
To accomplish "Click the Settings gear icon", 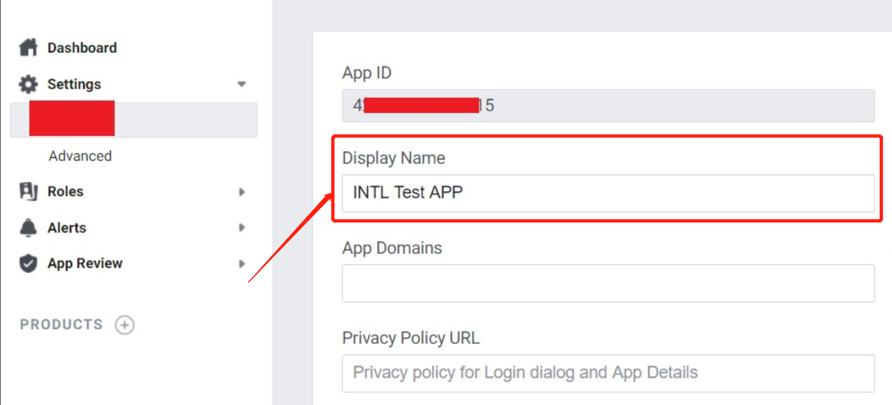I will coord(28,84).
